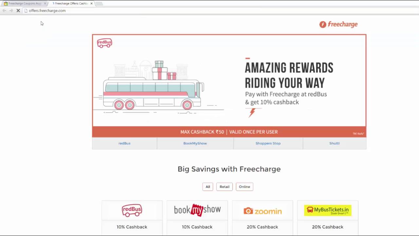419x236 pixels.
Task: Click the T&C Apply text on banner
Action: [358, 133]
